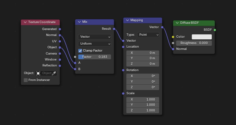Collapse the Mapping node

click(x=127, y=20)
